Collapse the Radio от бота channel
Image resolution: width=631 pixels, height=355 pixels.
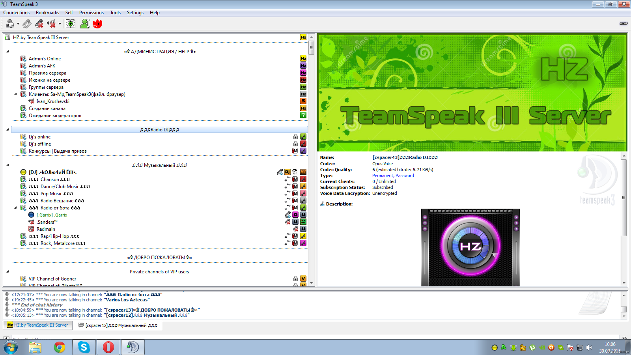click(x=15, y=208)
